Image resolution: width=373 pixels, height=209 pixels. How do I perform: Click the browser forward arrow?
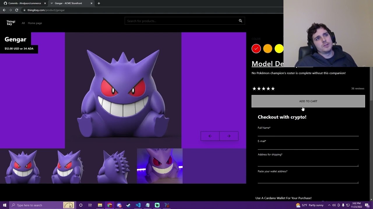click(x=10, y=10)
